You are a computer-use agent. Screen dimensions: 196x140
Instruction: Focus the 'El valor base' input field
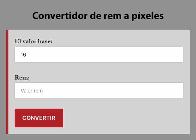pos(99,54)
